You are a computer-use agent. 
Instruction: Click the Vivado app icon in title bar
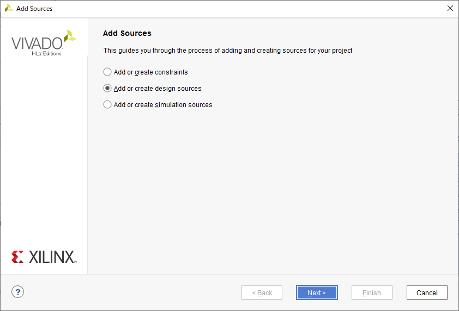[9, 8]
